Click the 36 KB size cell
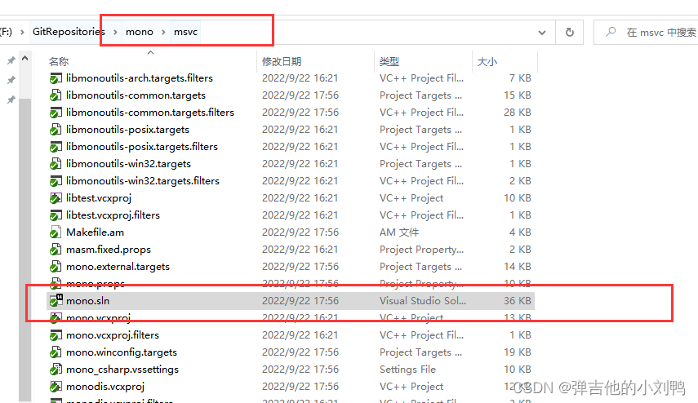 coord(518,301)
